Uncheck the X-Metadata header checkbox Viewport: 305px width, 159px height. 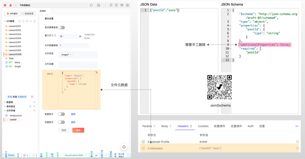143,148
